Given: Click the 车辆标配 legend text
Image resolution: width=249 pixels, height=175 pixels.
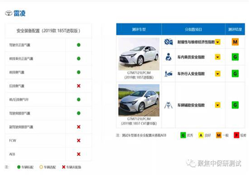Looking at the screenshot, I should tap(27, 167).
